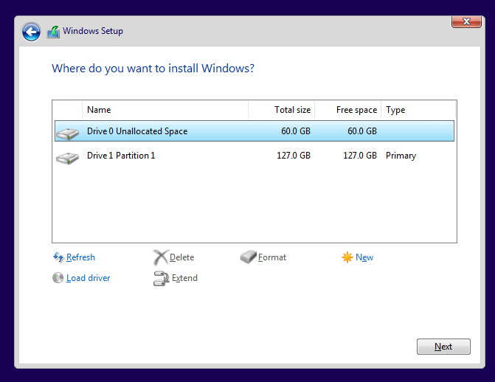The height and width of the screenshot is (382, 495).
Task: Select Drive 1 Partition 1 row
Action: [x=255, y=156]
